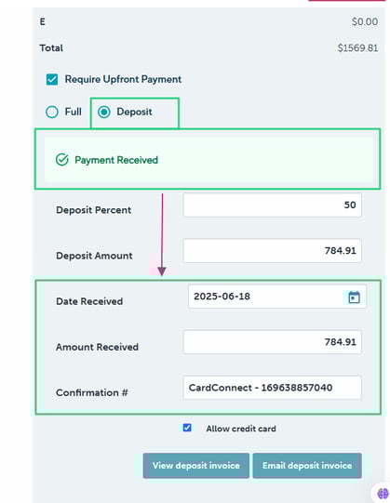Click the View deposit invoice button
Viewport: 390px width, 503px height.
(x=196, y=466)
